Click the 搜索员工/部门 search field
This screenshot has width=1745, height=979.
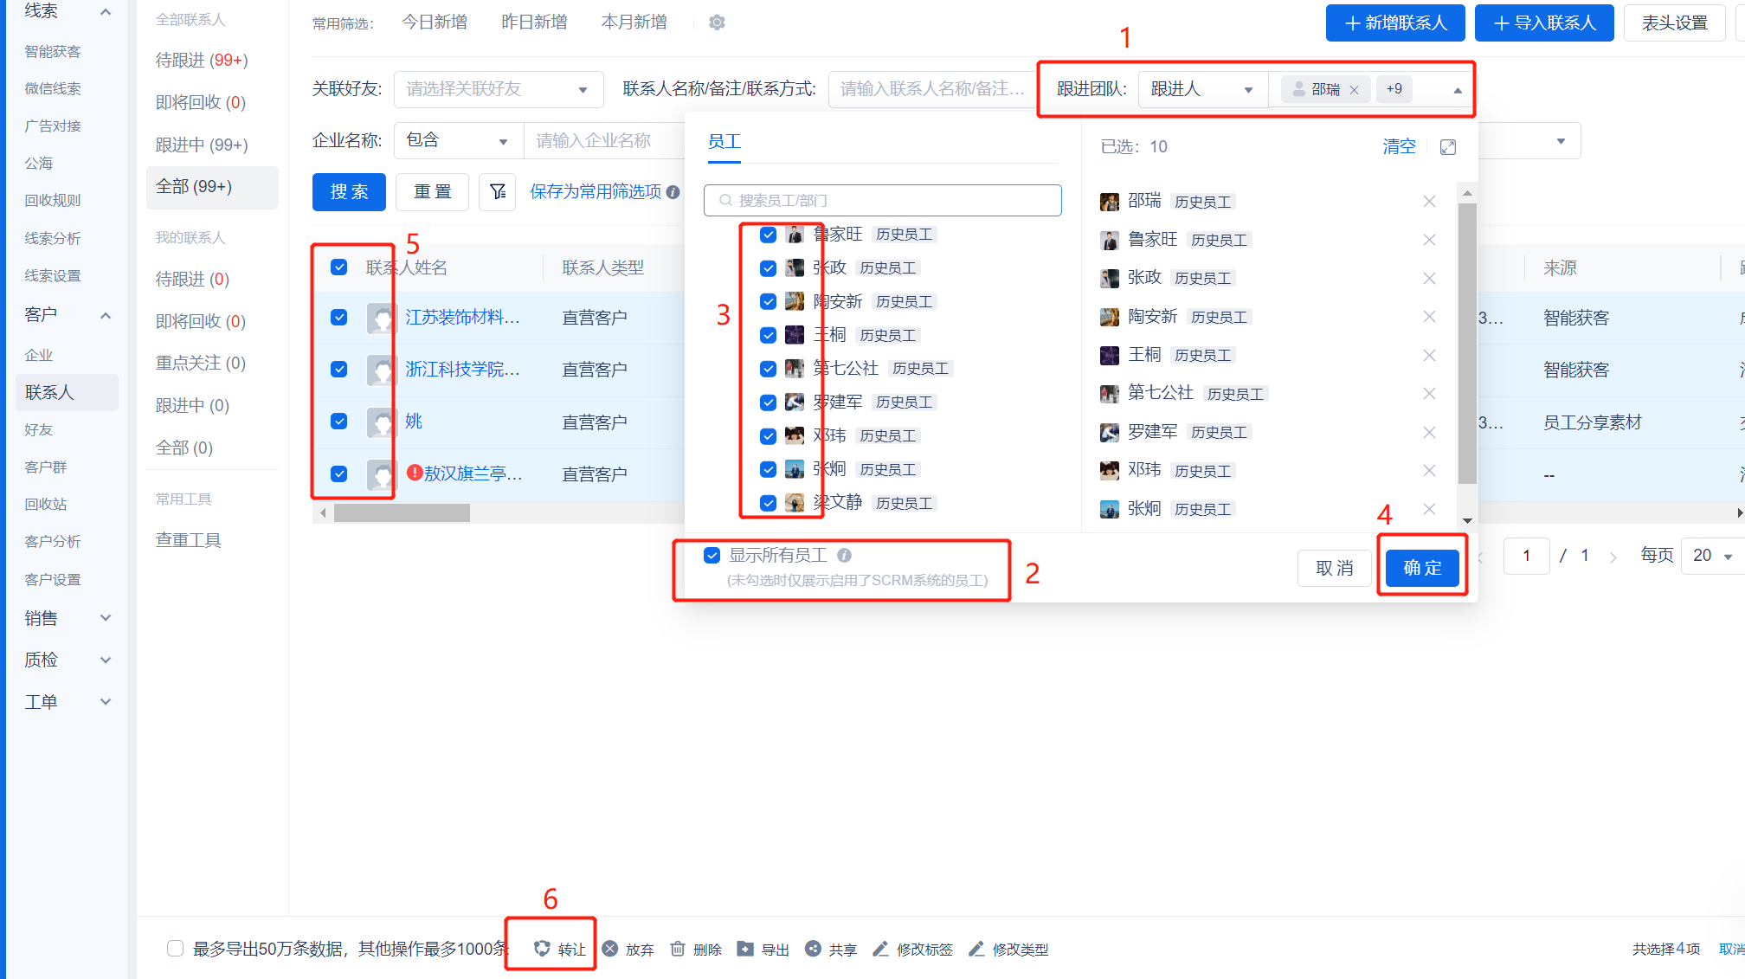click(882, 200)
